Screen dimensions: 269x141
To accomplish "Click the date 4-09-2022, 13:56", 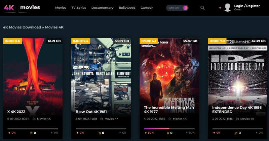I will coord(154,119).
